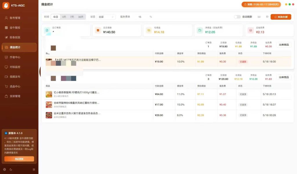Open 账号管理 menu item
The height and width of the screenshot is (174, 297).
tap(19, 18)
